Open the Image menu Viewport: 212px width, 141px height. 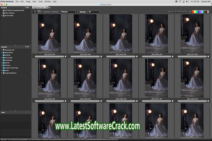click(28, 1)
